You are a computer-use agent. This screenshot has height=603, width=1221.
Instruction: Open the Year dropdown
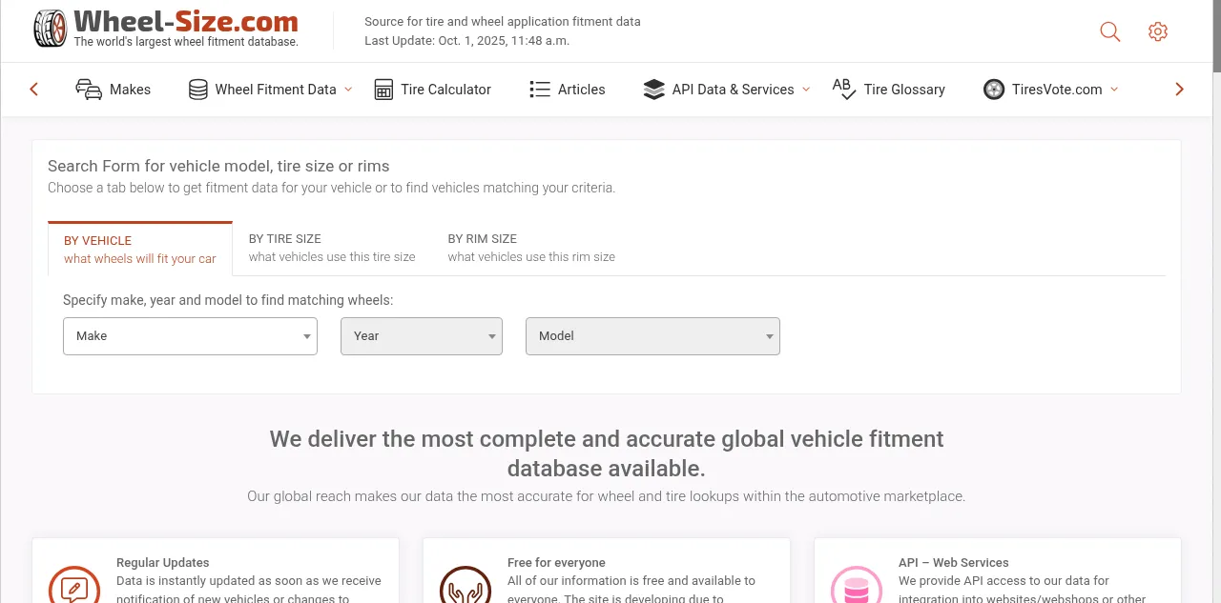click(422, 336)
